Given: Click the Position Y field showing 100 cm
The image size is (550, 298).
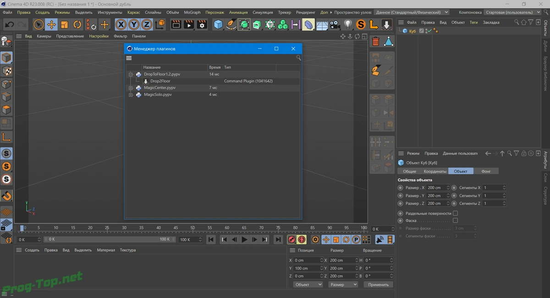Looking at the screenshot, I should coord(308,268).
